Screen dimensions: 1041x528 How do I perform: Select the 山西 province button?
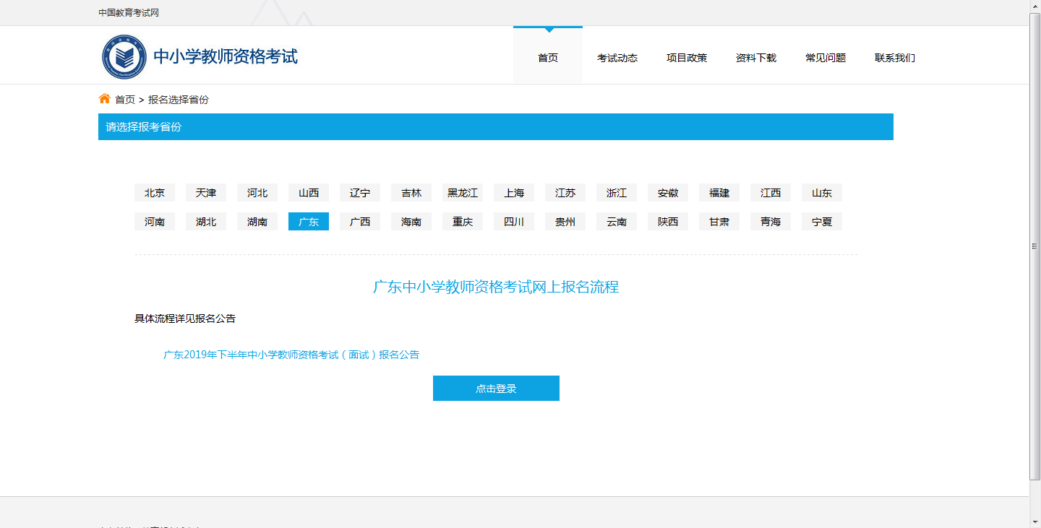pyautogui.click(x=309, y=193)
